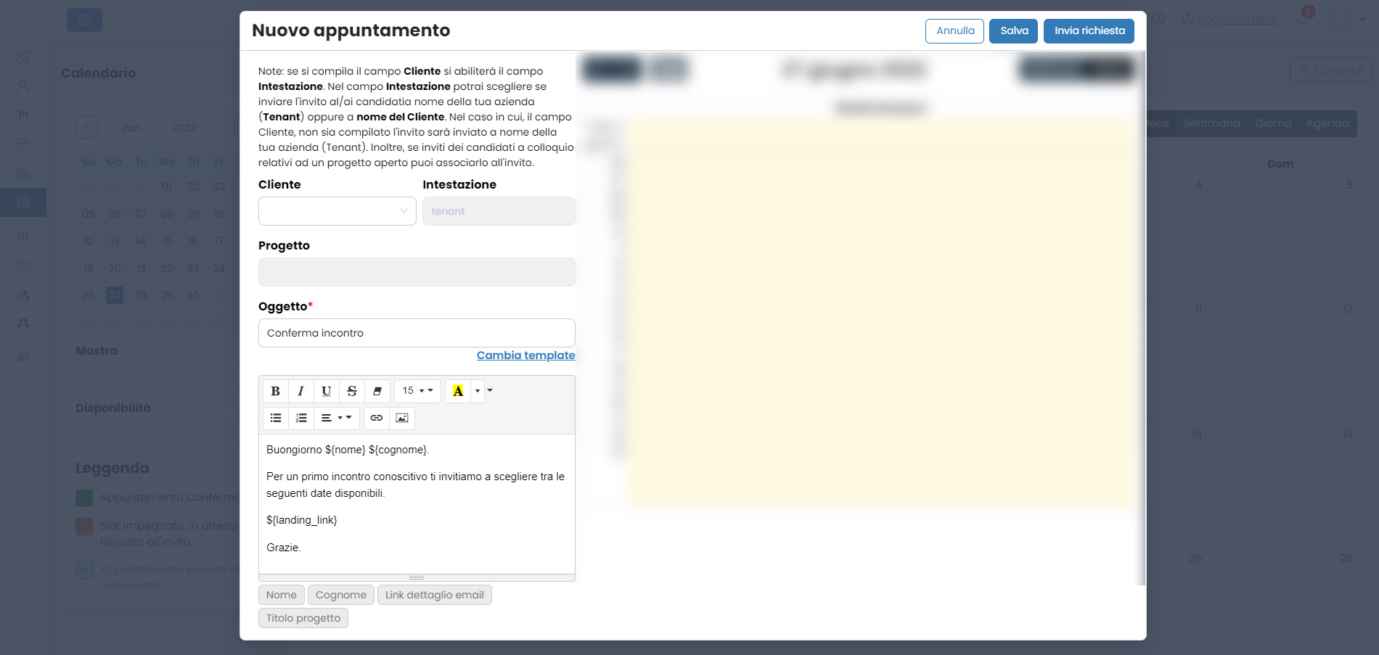Select the yellow text color swatch
This screenshot has width=1379, height=655.
(x=457, y=391)
